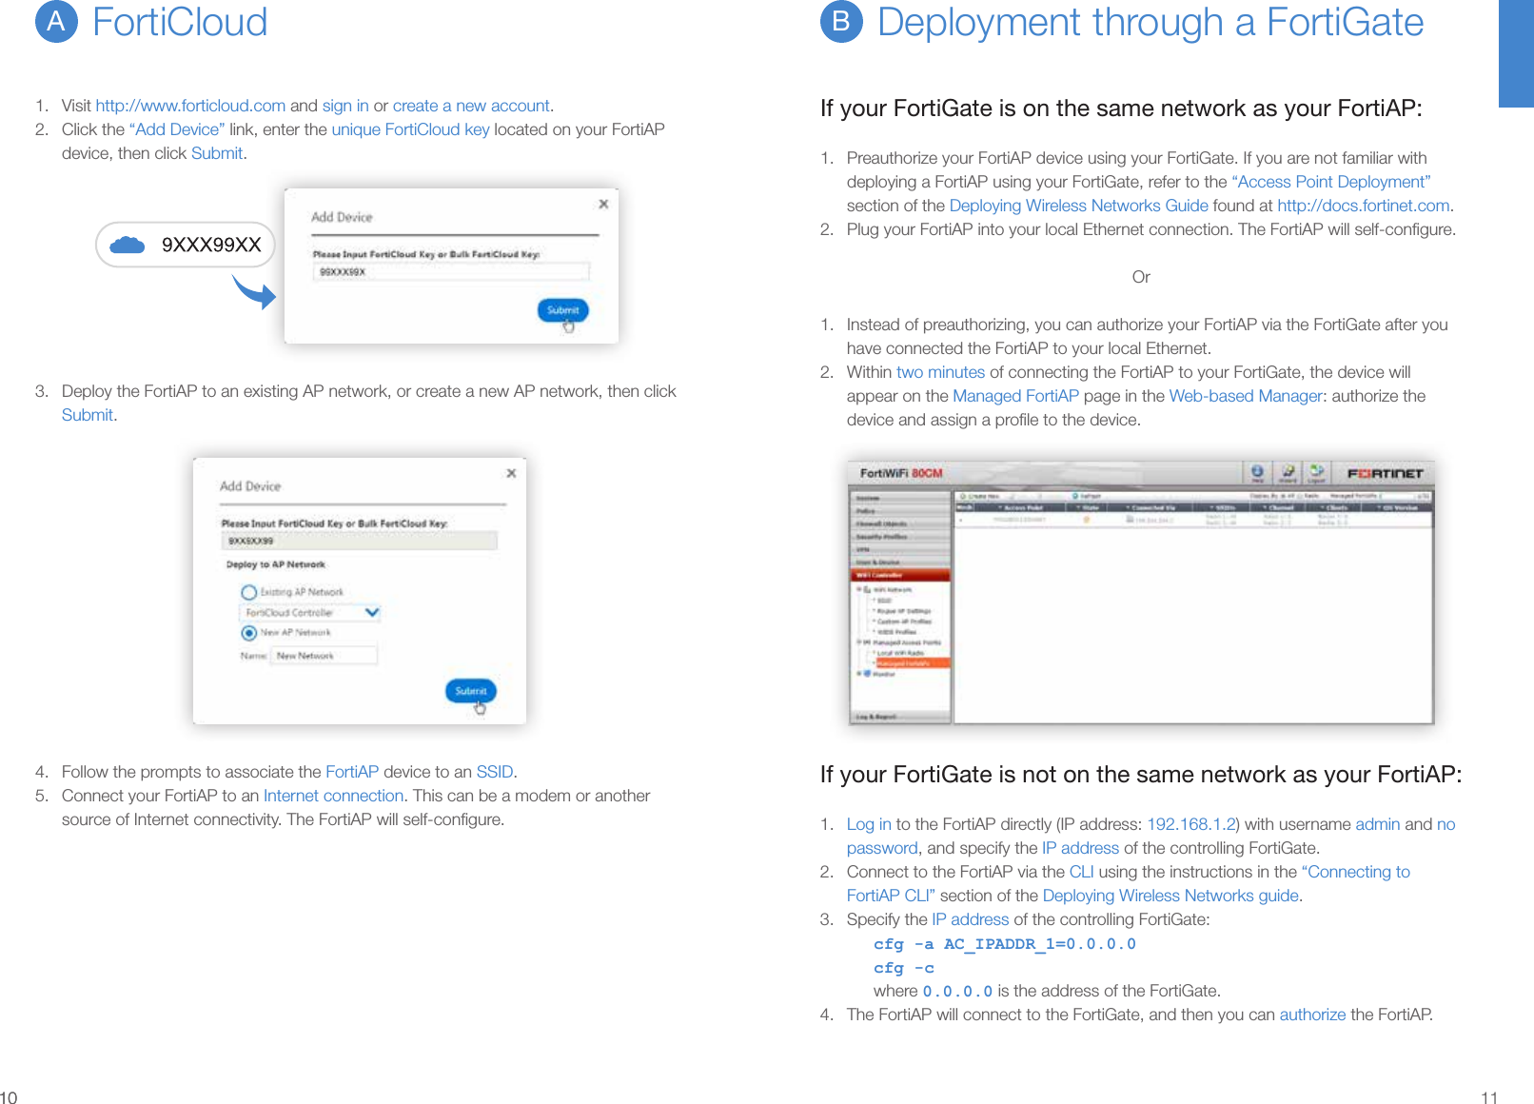1534x1104 pixels.
Task: Select the New AP Network radio button
Action: pos(248,633)
